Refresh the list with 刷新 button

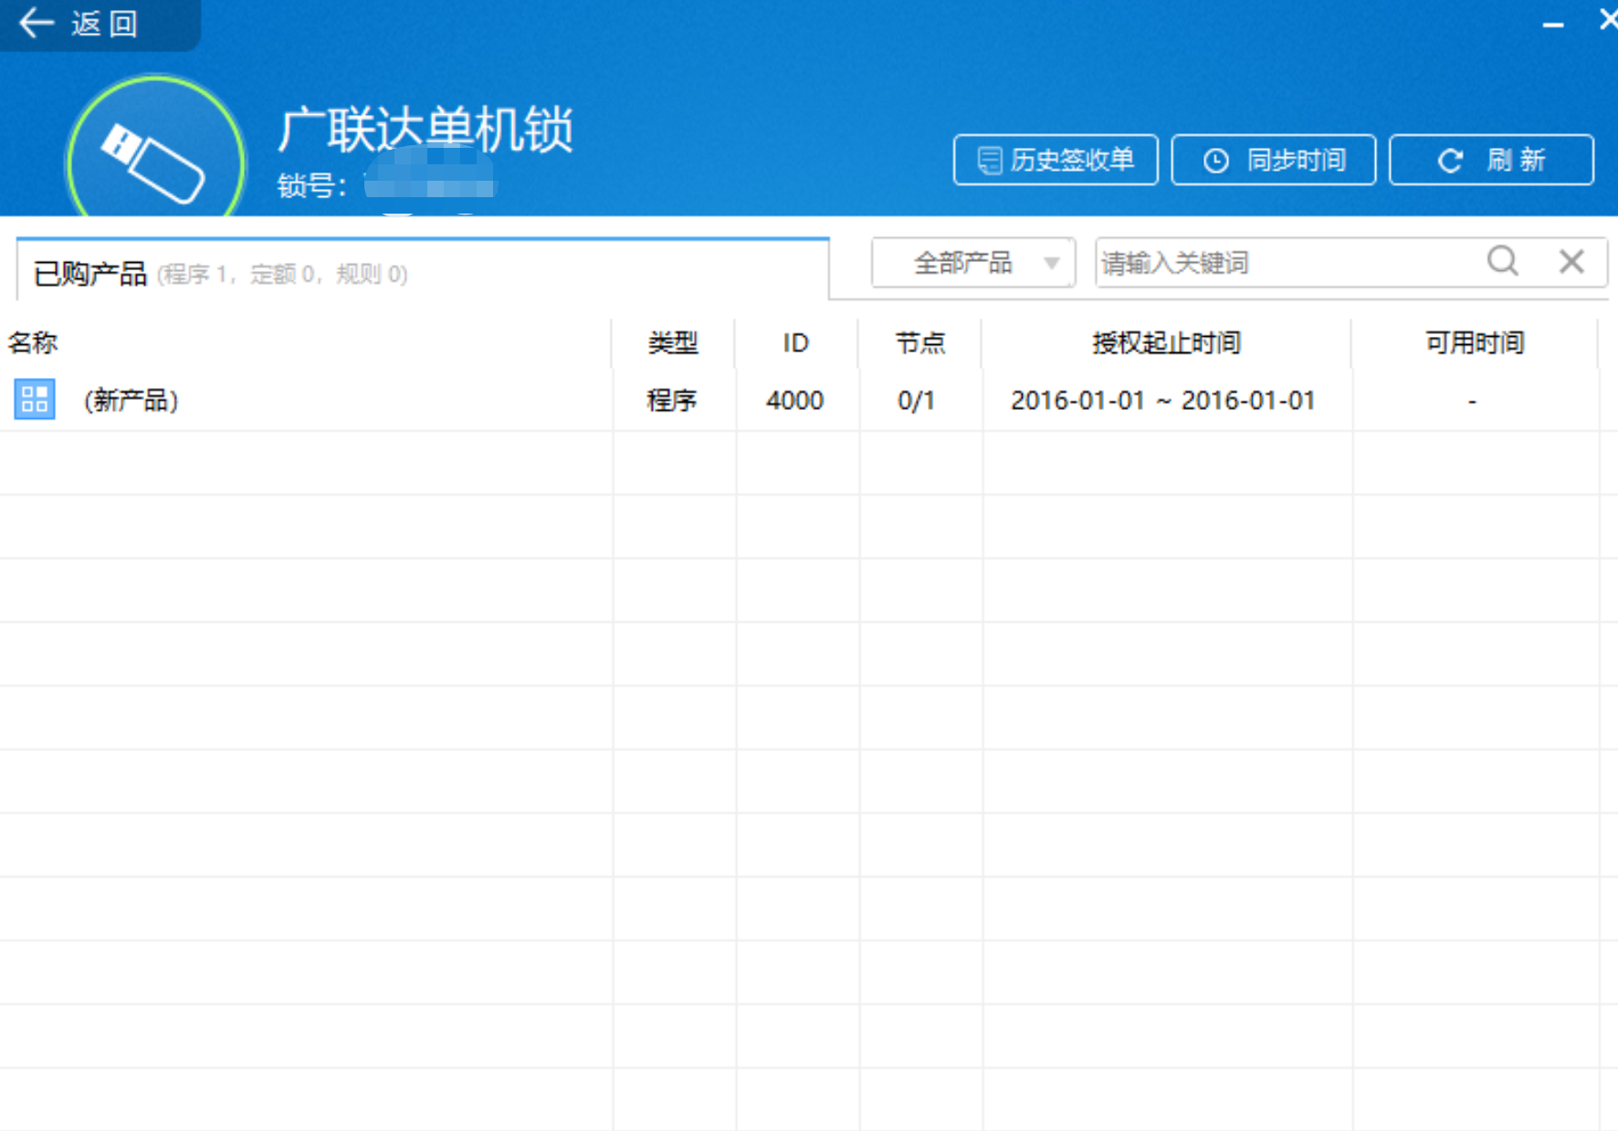(1492, 161)
